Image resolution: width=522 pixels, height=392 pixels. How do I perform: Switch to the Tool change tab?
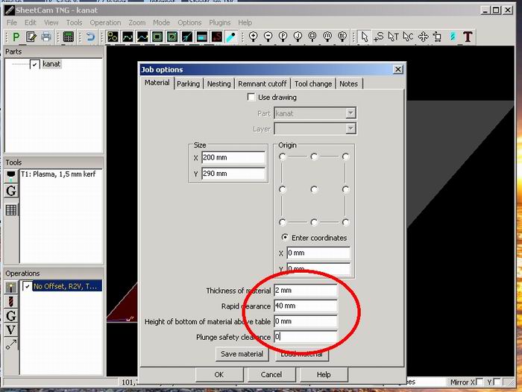313,84
